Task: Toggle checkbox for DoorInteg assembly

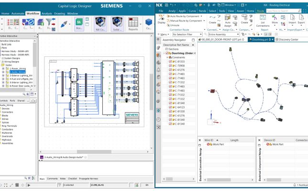Action: 167,53
